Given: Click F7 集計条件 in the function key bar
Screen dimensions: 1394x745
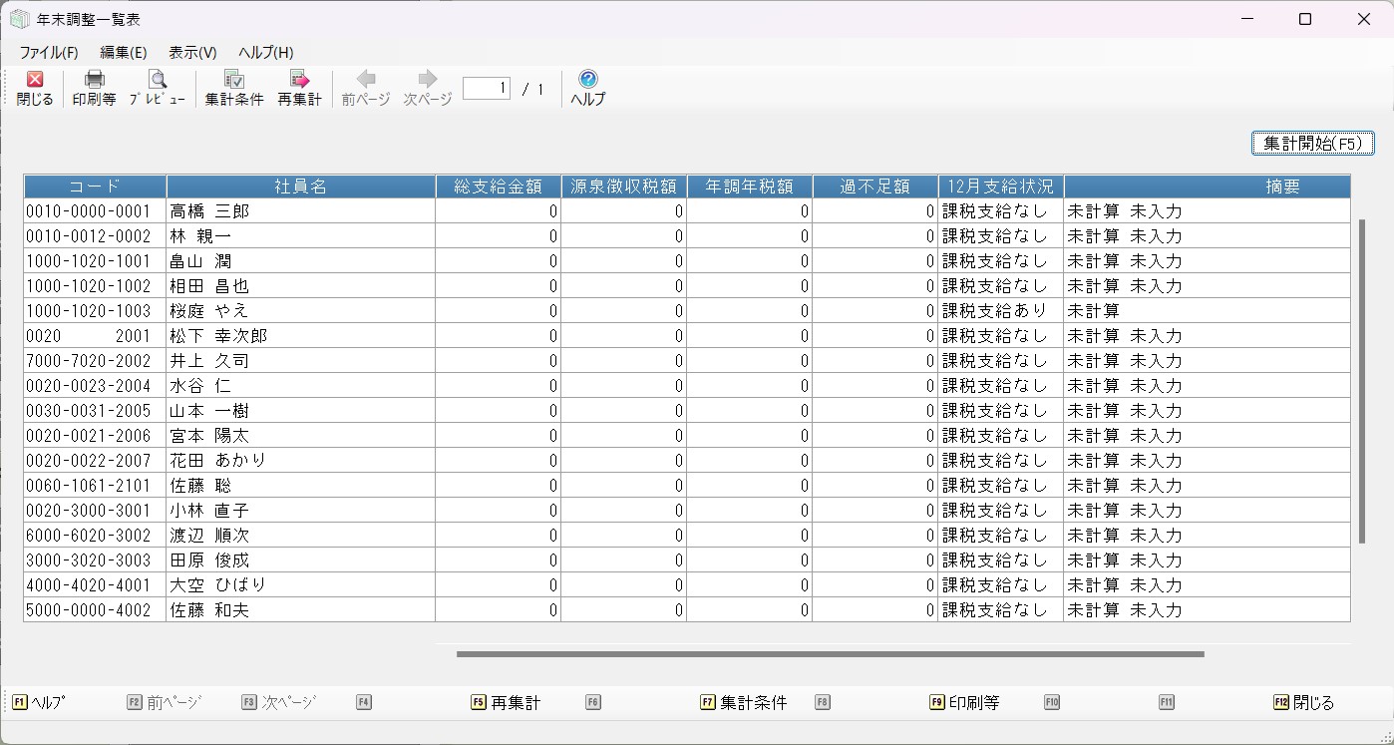Looking at the screenshot, I should [744, 703].
